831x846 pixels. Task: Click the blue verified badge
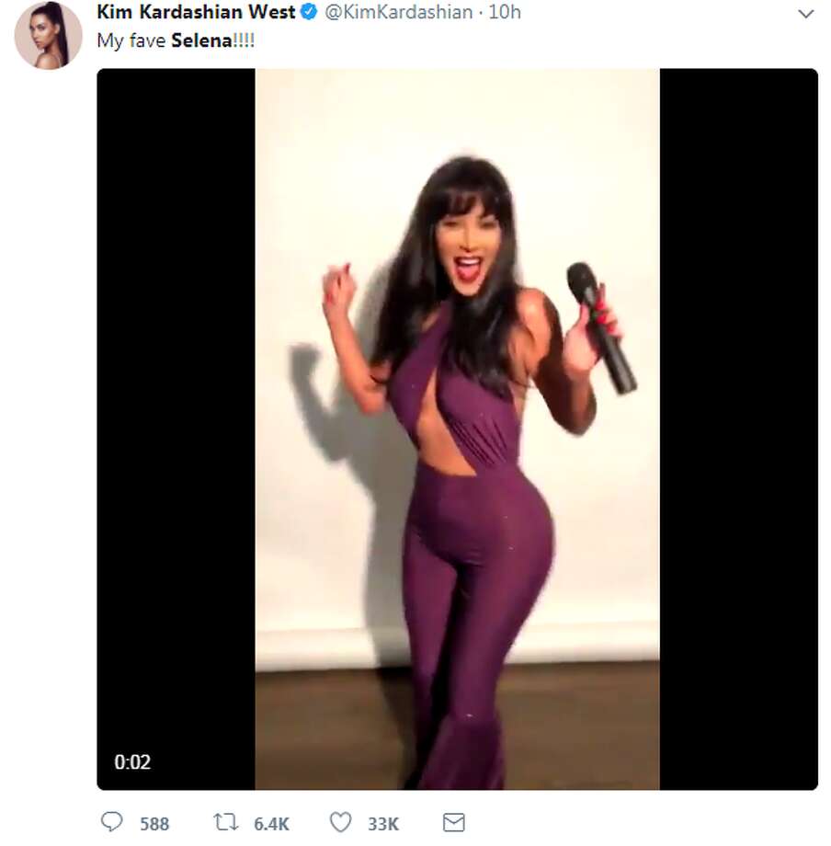309,11
